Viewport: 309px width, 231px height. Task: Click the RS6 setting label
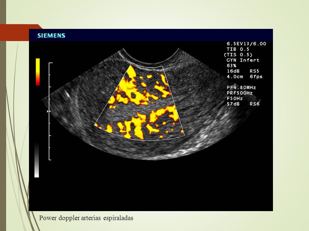click(x=254, y=104)
